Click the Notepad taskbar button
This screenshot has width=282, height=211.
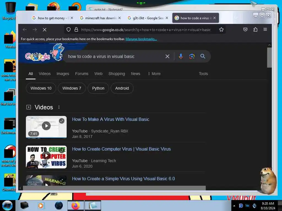[93, 206]
